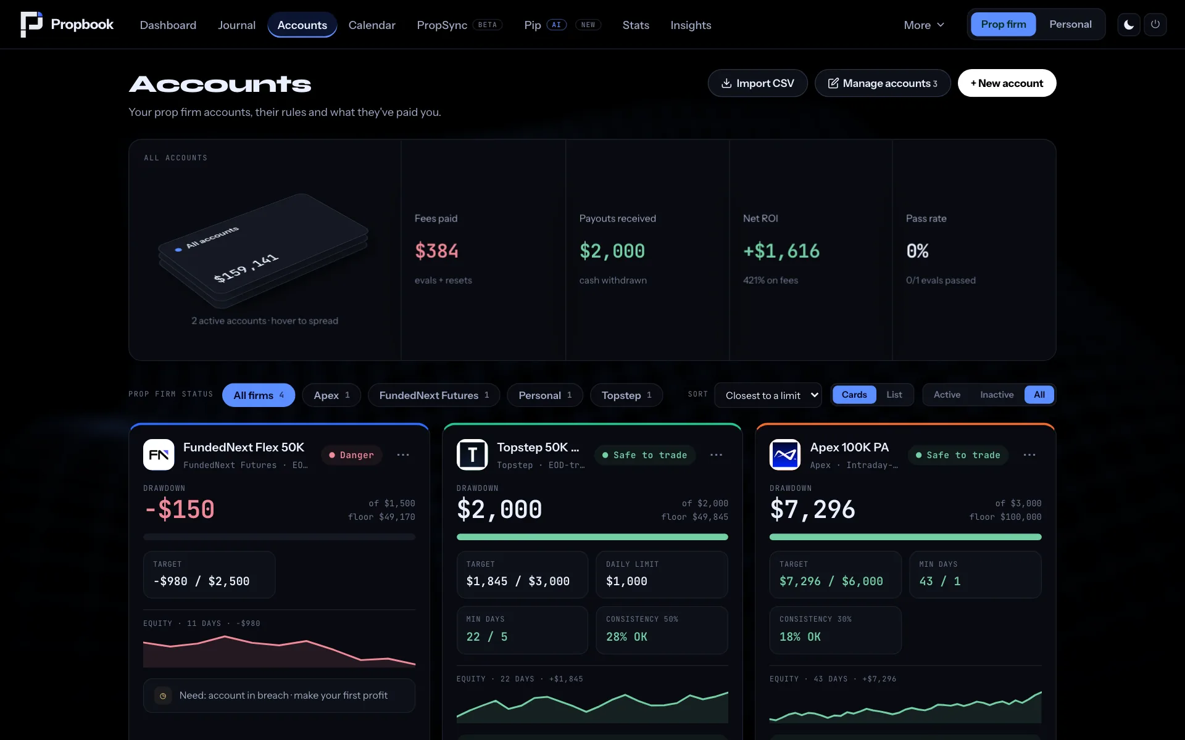The height and width of the screenshot is (740, 1185).
Task: Filter by FundedNext Futures firm
Action: 434,395
